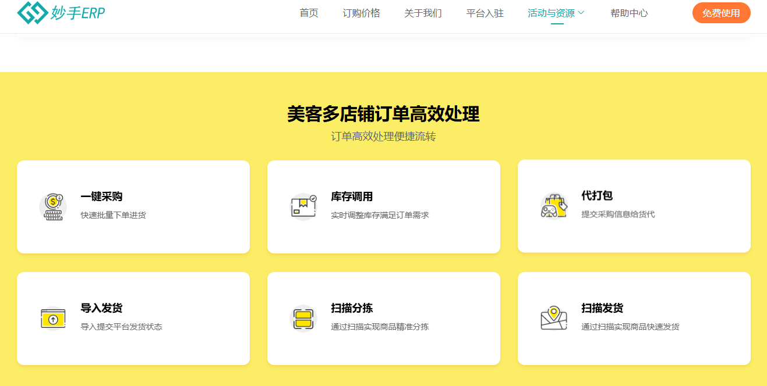Click the 导入发货 envelope icon
Screen dimensions: 767x386
pyautogui.click(x=53, y=318)
